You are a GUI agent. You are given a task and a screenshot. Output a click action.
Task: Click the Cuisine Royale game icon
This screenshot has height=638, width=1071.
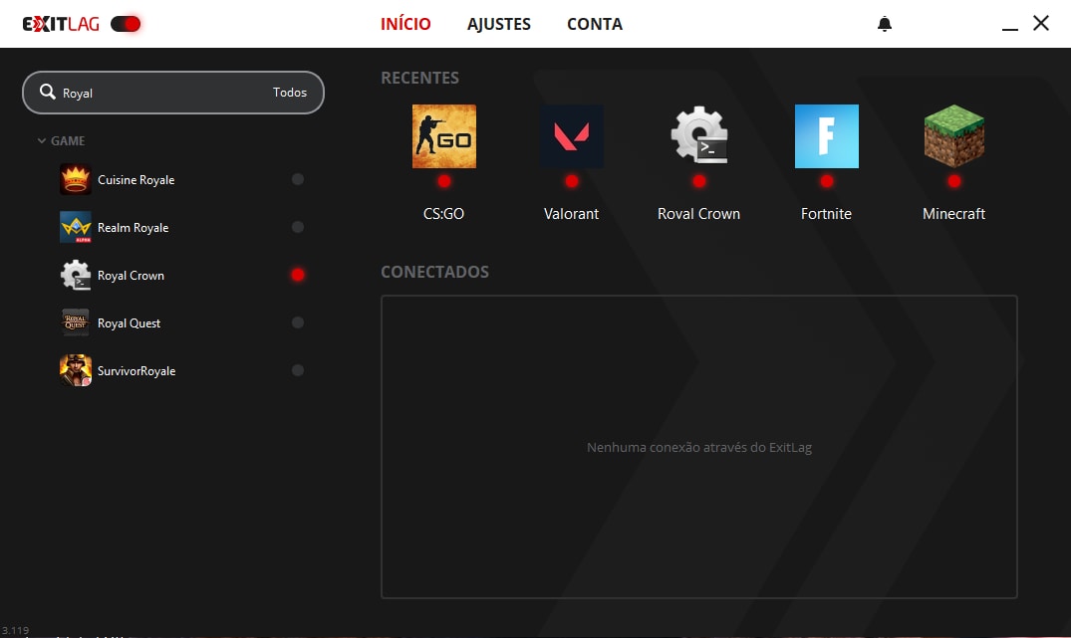point(76,180)
